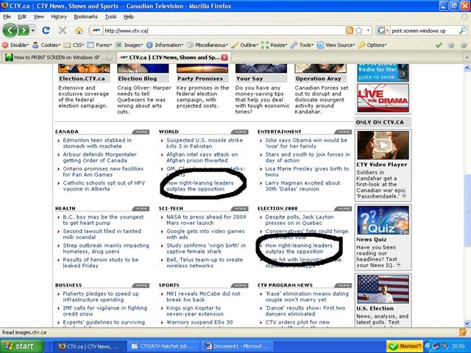Switch to Document1 Microsoft Word taskbar item
The height and width of the screenshot is (353, 471).
[x=236, y=346]
